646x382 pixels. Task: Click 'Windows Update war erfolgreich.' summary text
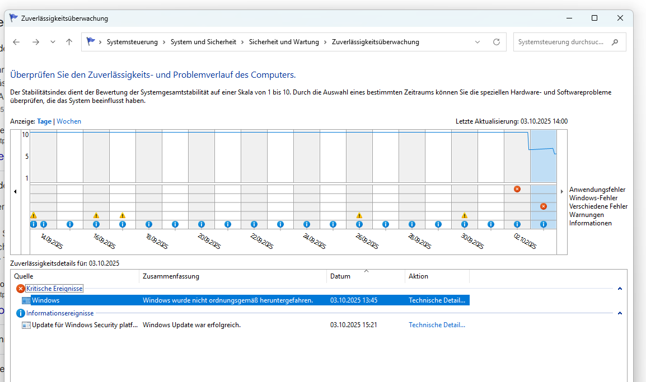coord(191,325)
